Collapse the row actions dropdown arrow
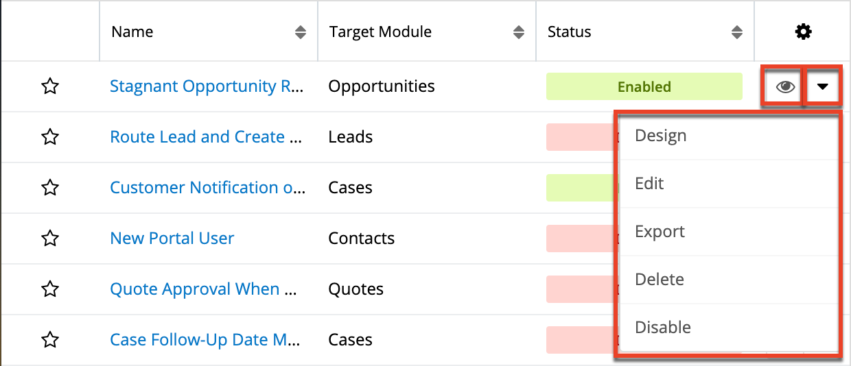Image resolution: width=851 pixels, height=366 pixels. coord(823,87)
